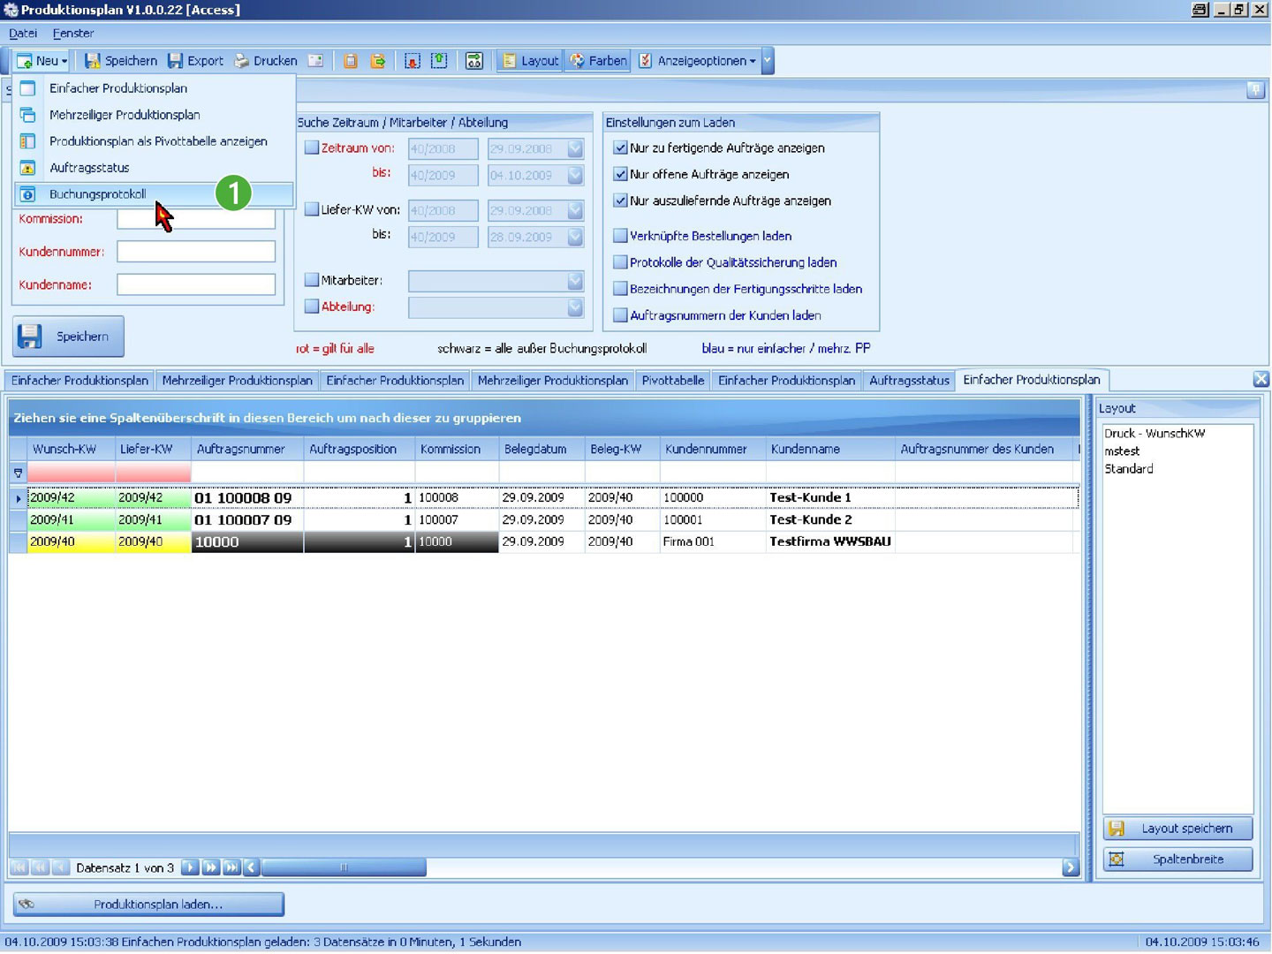Check Verknüpfte Bestellungen laden

(620, 236)
